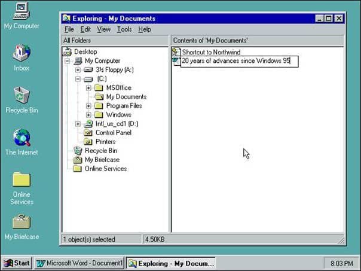The height and width of the screenshot is (271, 361).
Task: Select the Desktop label in tree
Action: [x=85, y=51]
